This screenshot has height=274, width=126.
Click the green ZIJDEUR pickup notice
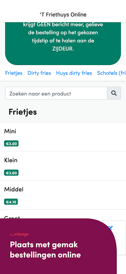pyautogui.click(x=63, y=43)
